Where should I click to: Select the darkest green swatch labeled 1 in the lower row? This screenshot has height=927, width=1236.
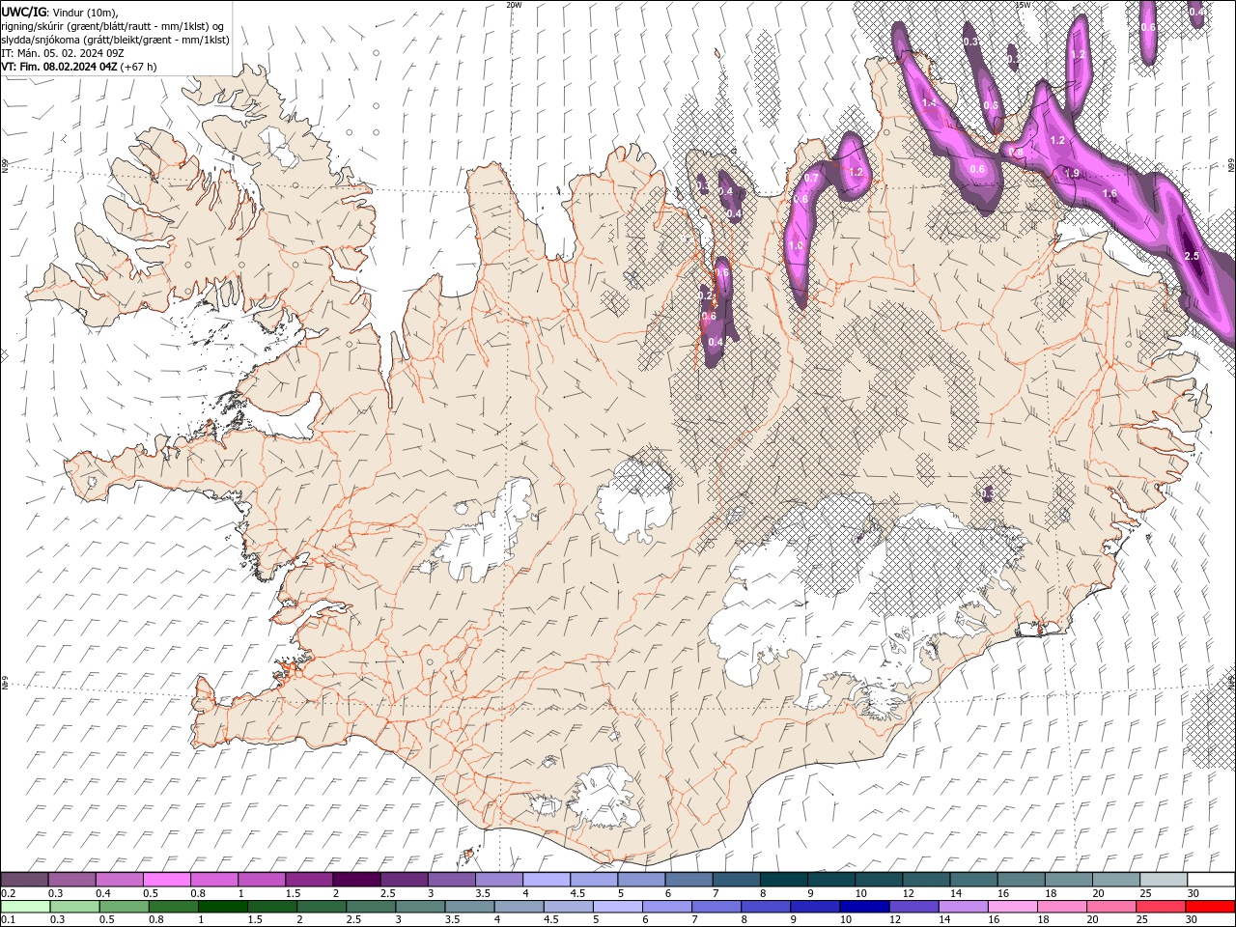pyautogui.click(x=222, y=907)
